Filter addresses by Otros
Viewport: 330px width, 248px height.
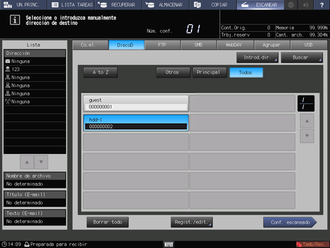click(x=173, y=72)
